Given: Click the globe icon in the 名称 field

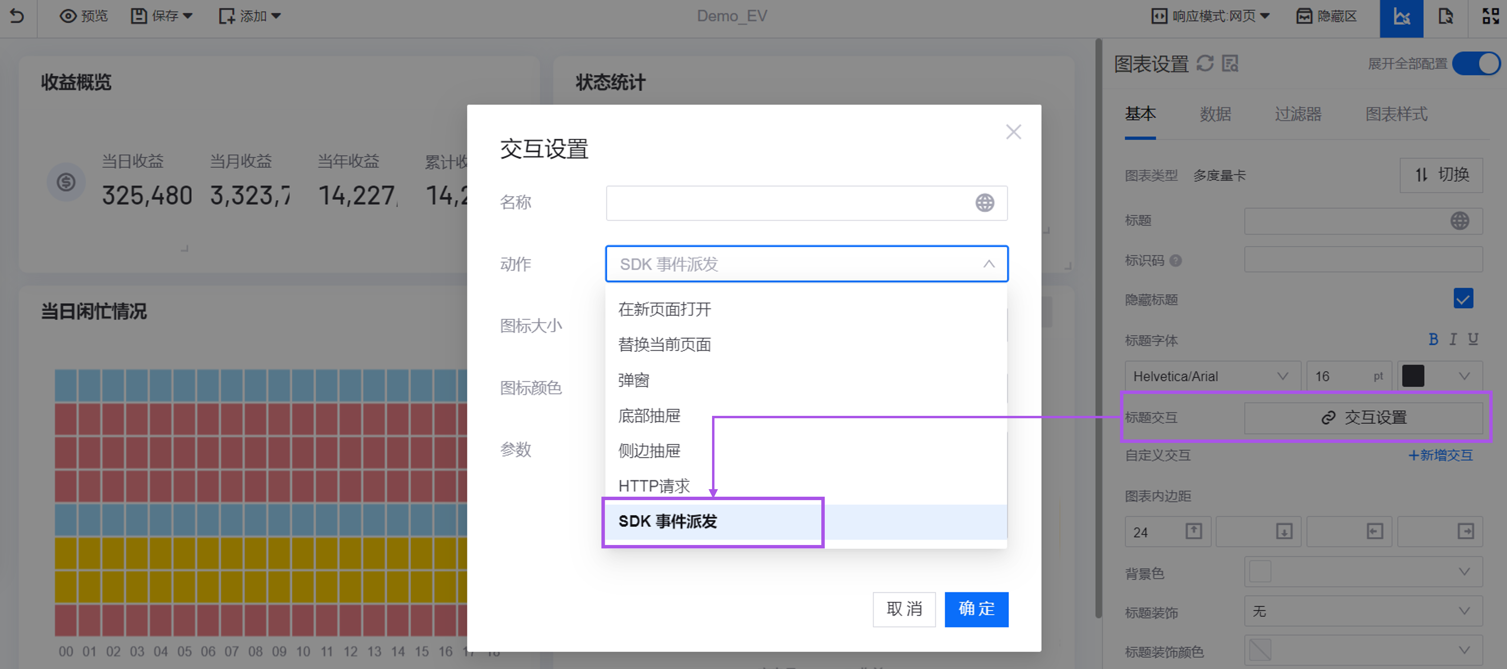Looking at the screenshot, I should [x=985, y=202].
